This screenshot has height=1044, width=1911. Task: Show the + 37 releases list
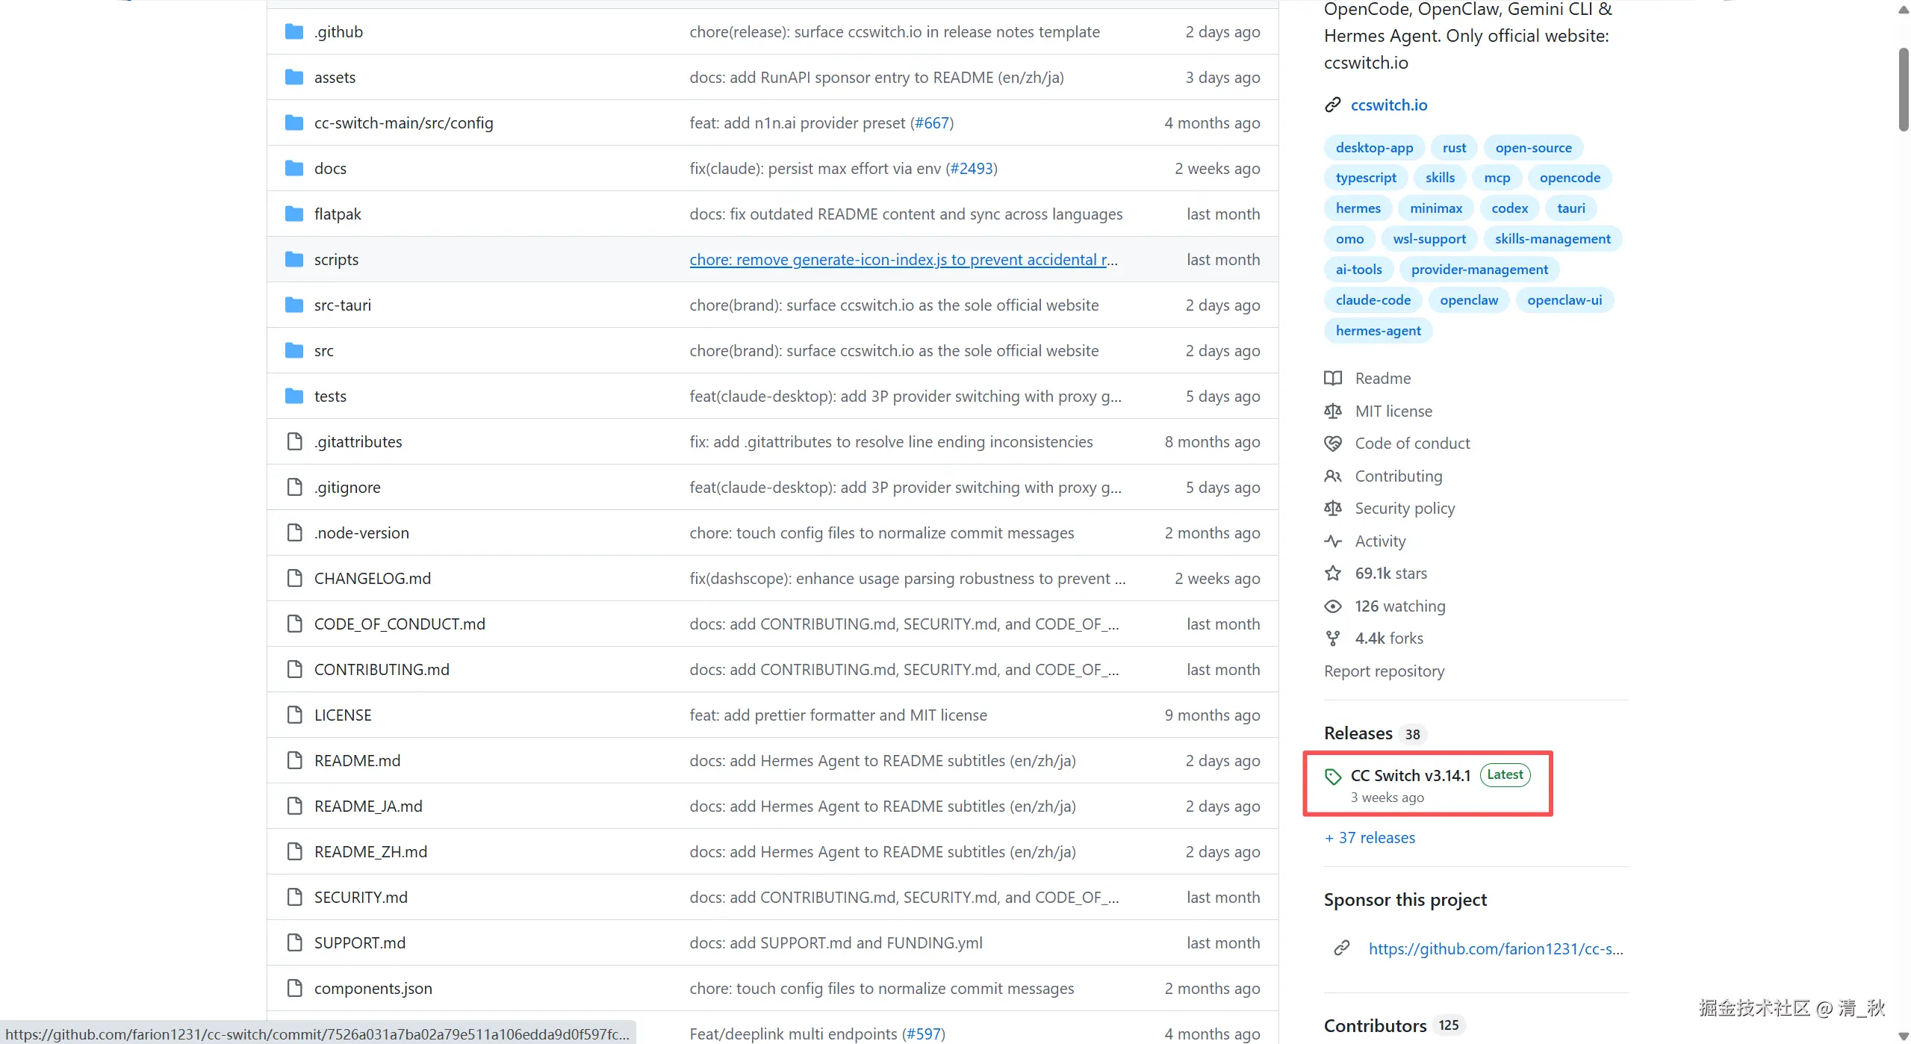(1370, 837)
